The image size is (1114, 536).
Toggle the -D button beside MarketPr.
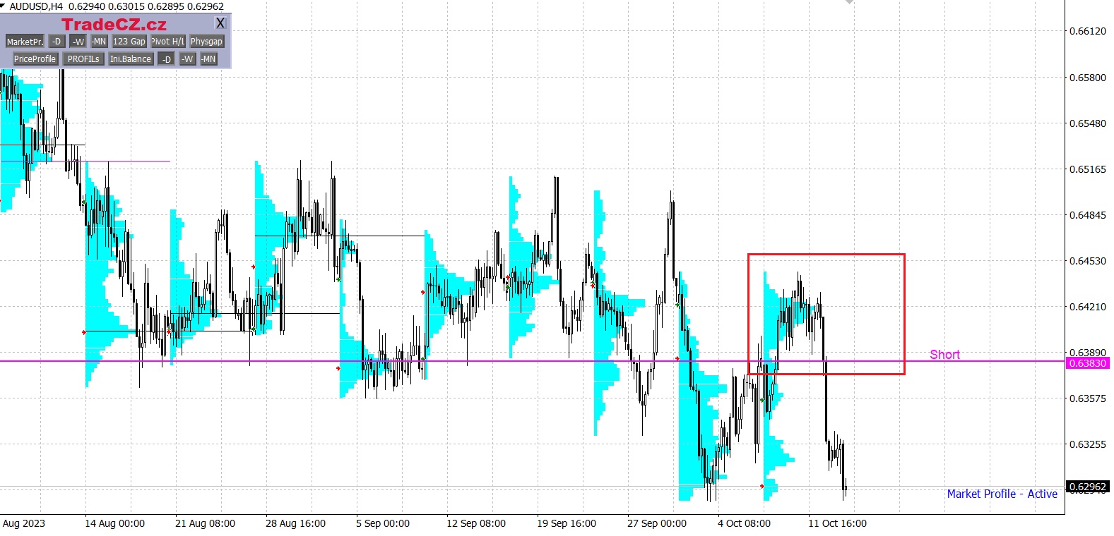tap(57, 42)
